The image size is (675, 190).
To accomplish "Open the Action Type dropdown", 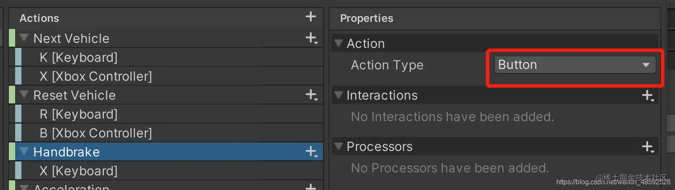I will (x=574, y=65).
